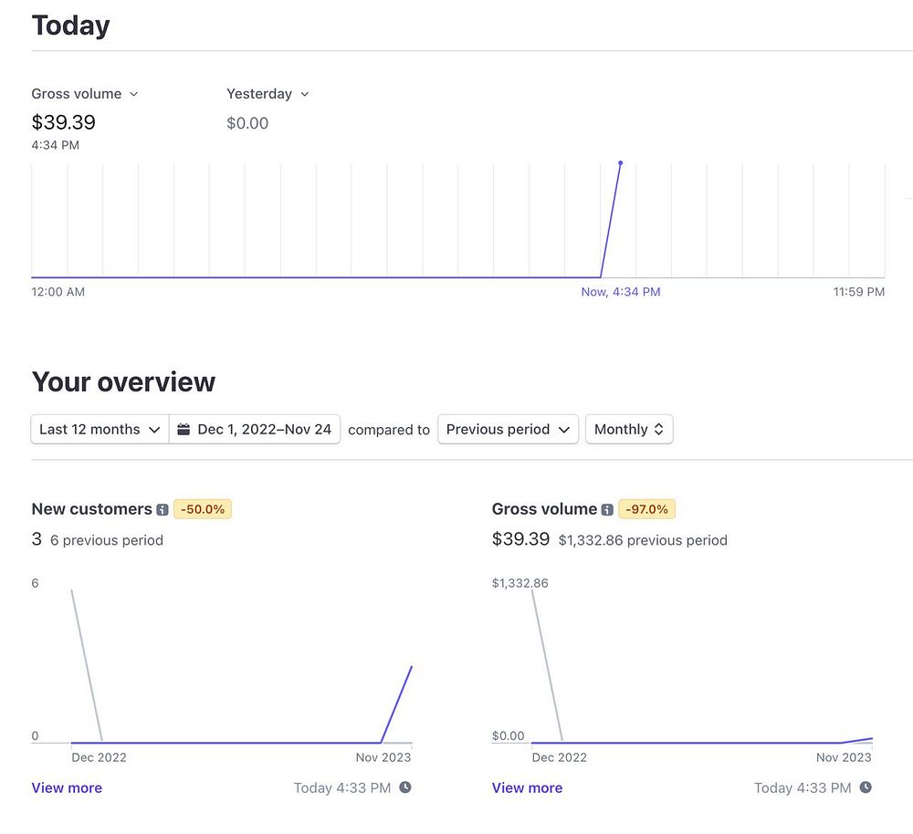Expand the Last 12 months range selector
Viewport: 913px width, 834px height.
(x=100, y=429)
